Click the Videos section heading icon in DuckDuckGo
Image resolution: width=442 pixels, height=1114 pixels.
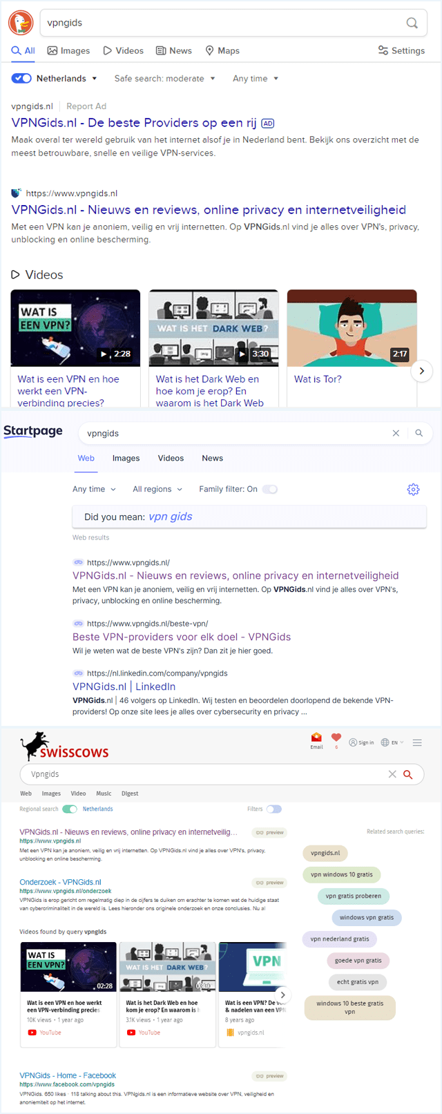tap(16, 275)
